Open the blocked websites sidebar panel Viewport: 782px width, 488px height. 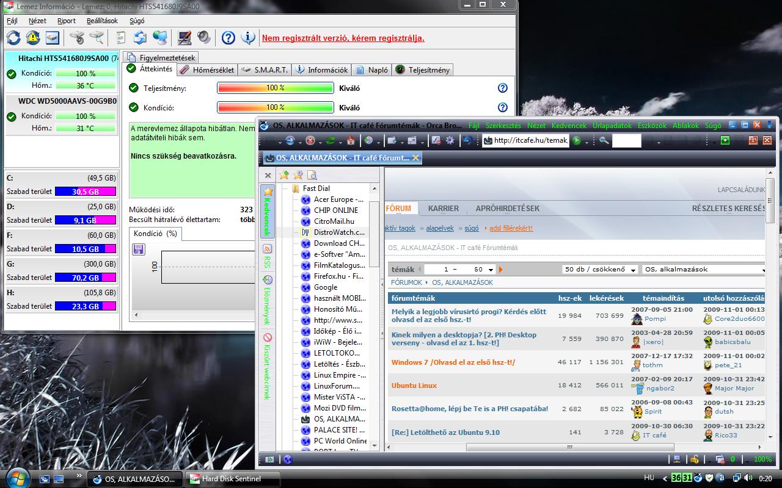[267, 366]
